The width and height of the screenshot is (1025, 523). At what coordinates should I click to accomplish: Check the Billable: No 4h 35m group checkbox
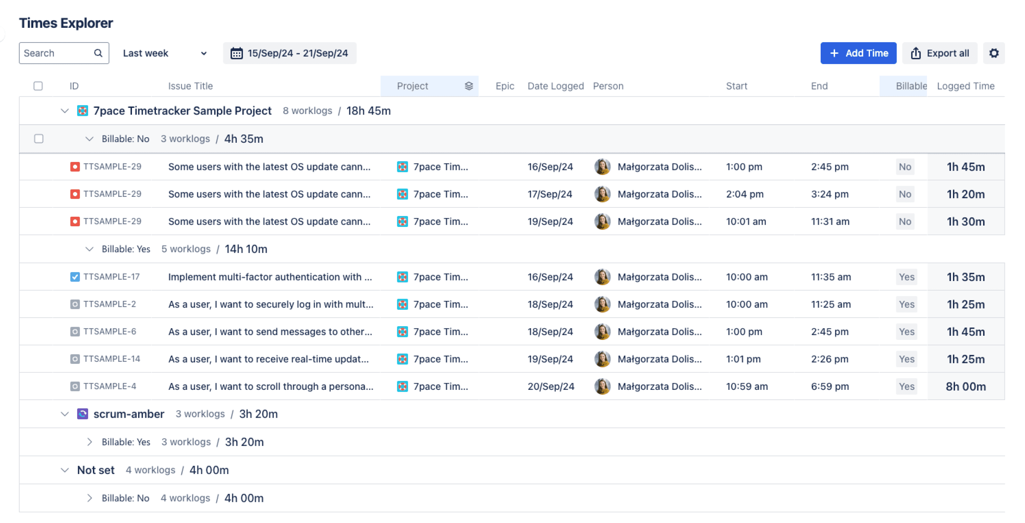pyautogui.click(x=38, y=139)
